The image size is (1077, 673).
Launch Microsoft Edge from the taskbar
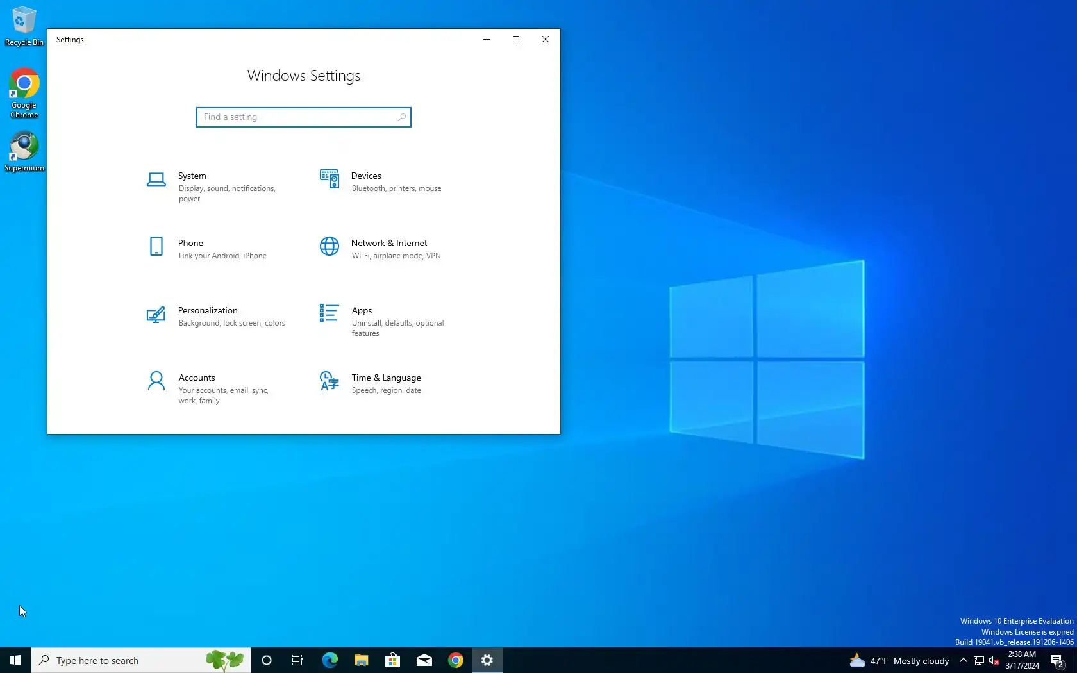point(330,660)
